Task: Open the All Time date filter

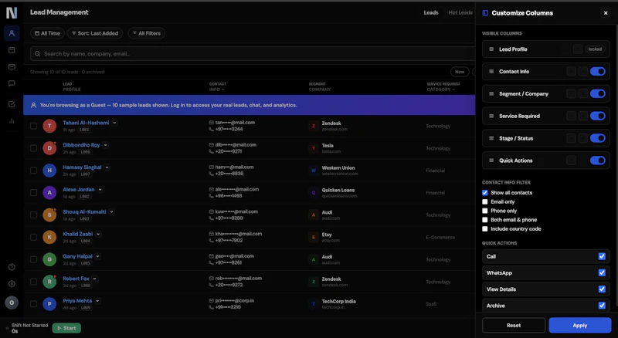Action: (47, 33)
